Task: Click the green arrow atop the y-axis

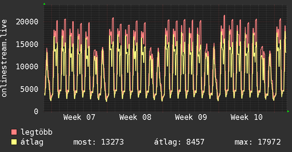Action: [x=44, y=4]
